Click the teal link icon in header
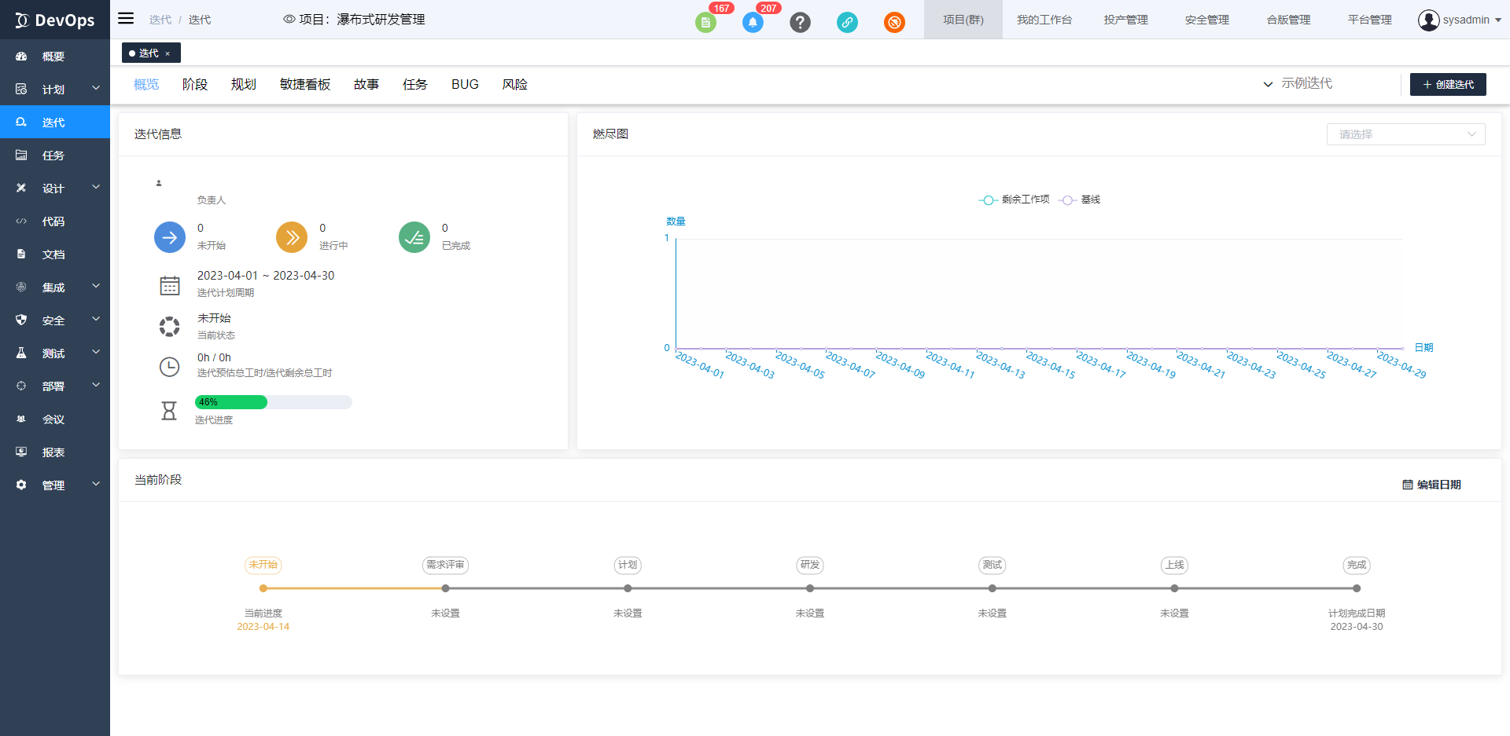The height and width of the screenshot is (736, 1510). coord(847,23)
